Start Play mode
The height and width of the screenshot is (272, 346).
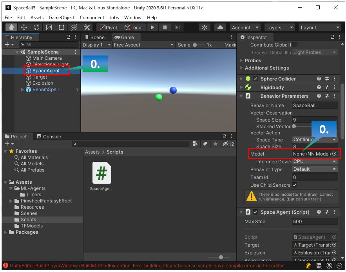coord(152,27)
